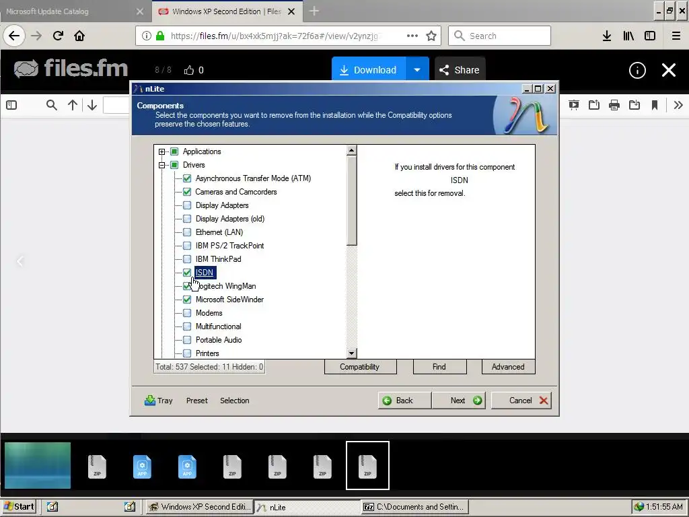Send nLite to Tray
Screen dimensions: 689x517
pos(159,401)
